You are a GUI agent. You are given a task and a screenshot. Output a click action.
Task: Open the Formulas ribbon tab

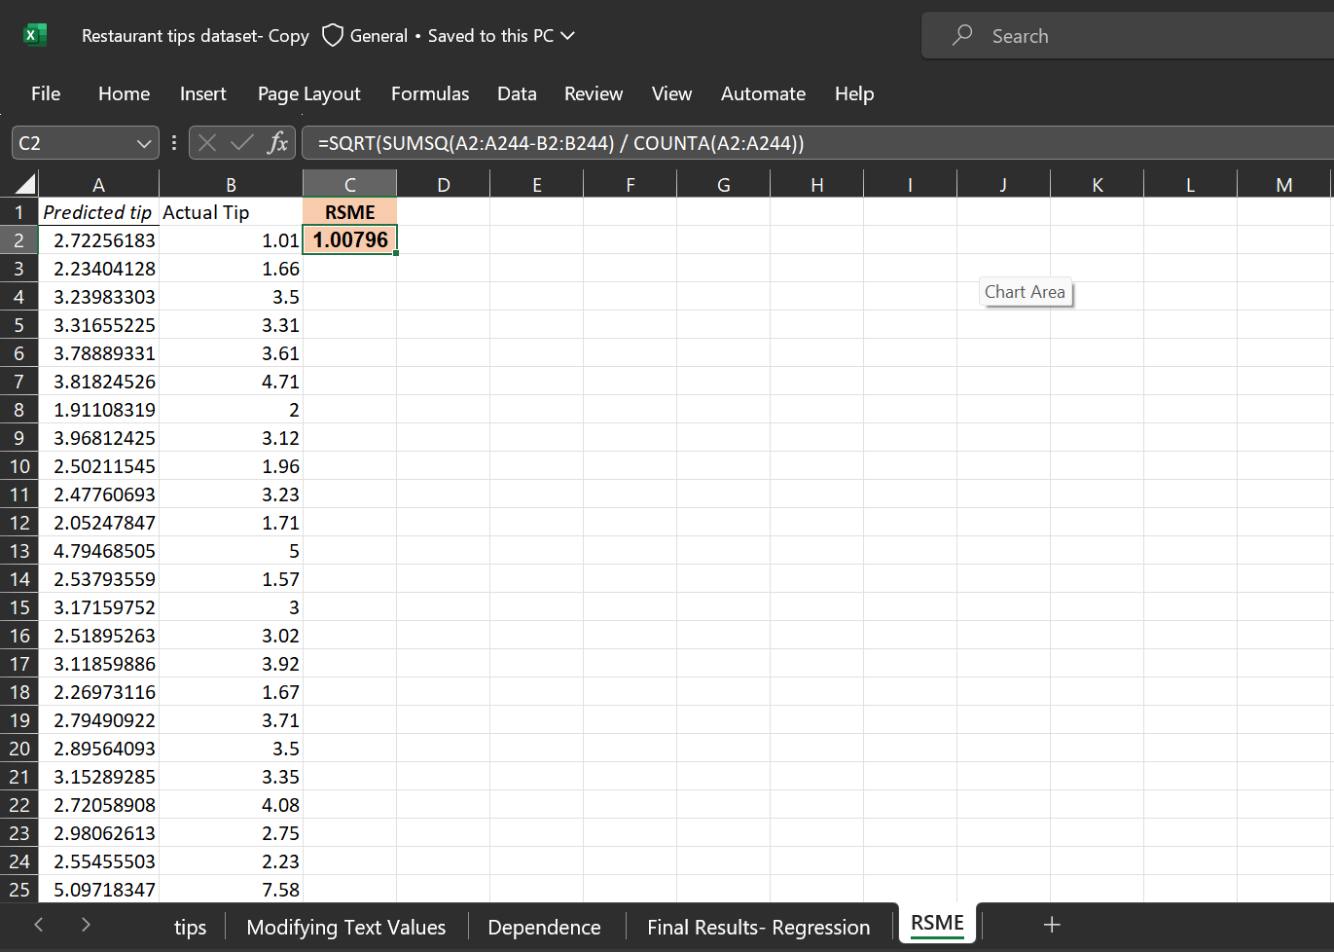[x=429, y=94]
